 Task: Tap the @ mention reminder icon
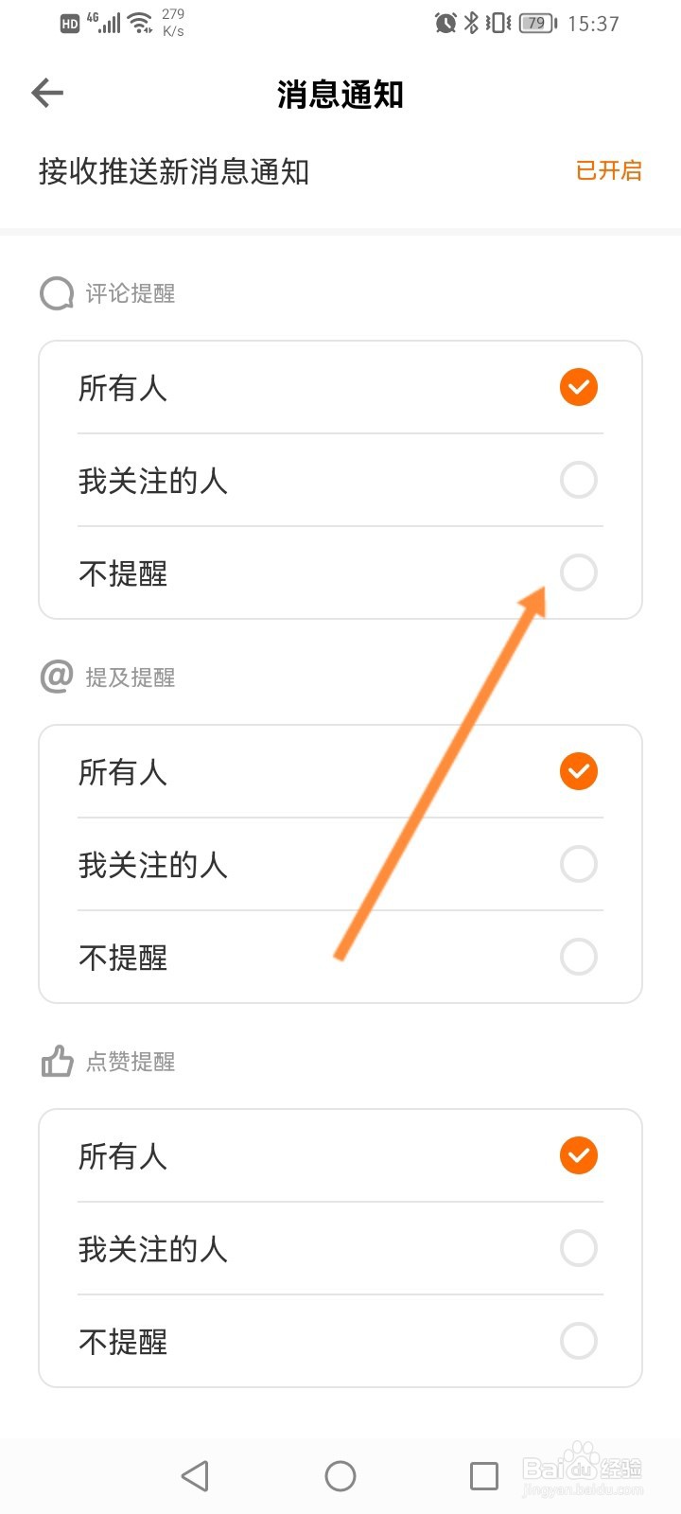57,677
